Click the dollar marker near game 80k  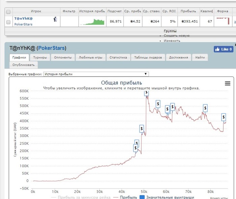tap(205, 108)
